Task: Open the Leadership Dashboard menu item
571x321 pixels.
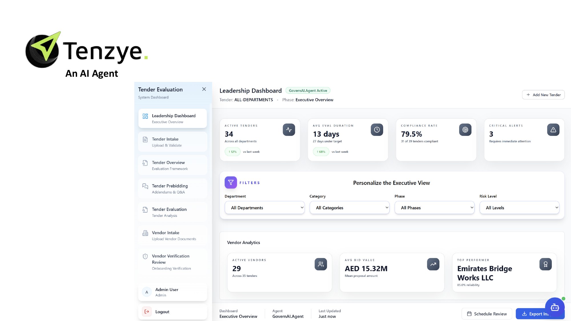Action: click(x=172, y=118)
